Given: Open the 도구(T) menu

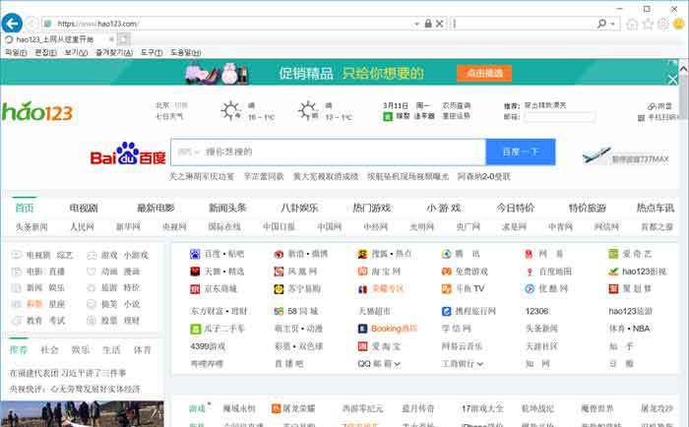Looking at the screenshot, I should 152,52.
